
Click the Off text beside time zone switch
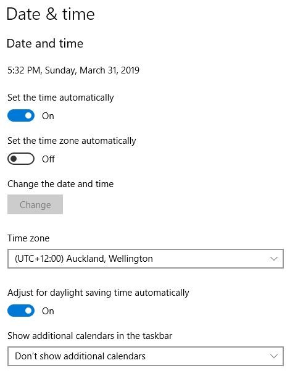click(x=48, y=159)
